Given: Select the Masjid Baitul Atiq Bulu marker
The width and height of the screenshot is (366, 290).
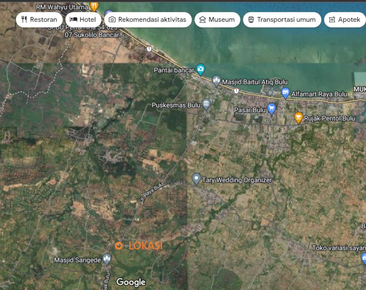Looking at the screenshot, I should coord(216,80).
